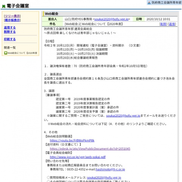Click line 認定第一号 2019年度事業報告認定の件
Screen dimensions: 182x182
point(83,99)
